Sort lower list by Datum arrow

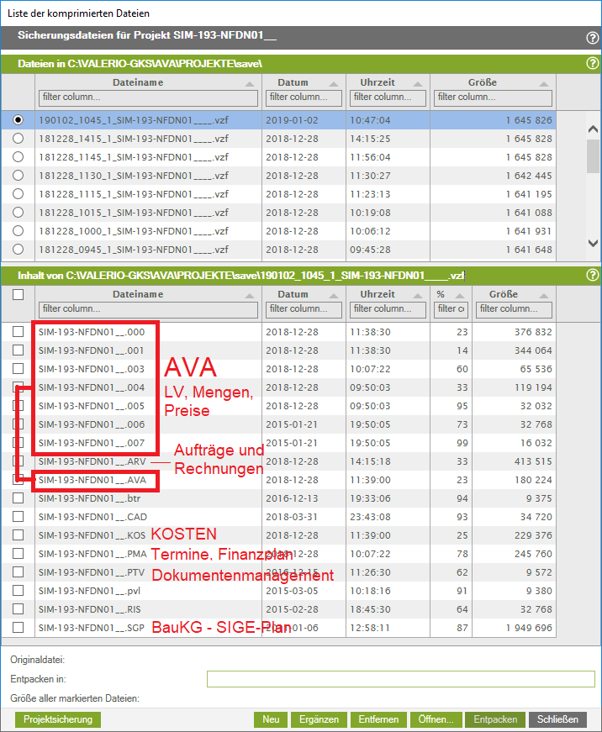point(334,296)
